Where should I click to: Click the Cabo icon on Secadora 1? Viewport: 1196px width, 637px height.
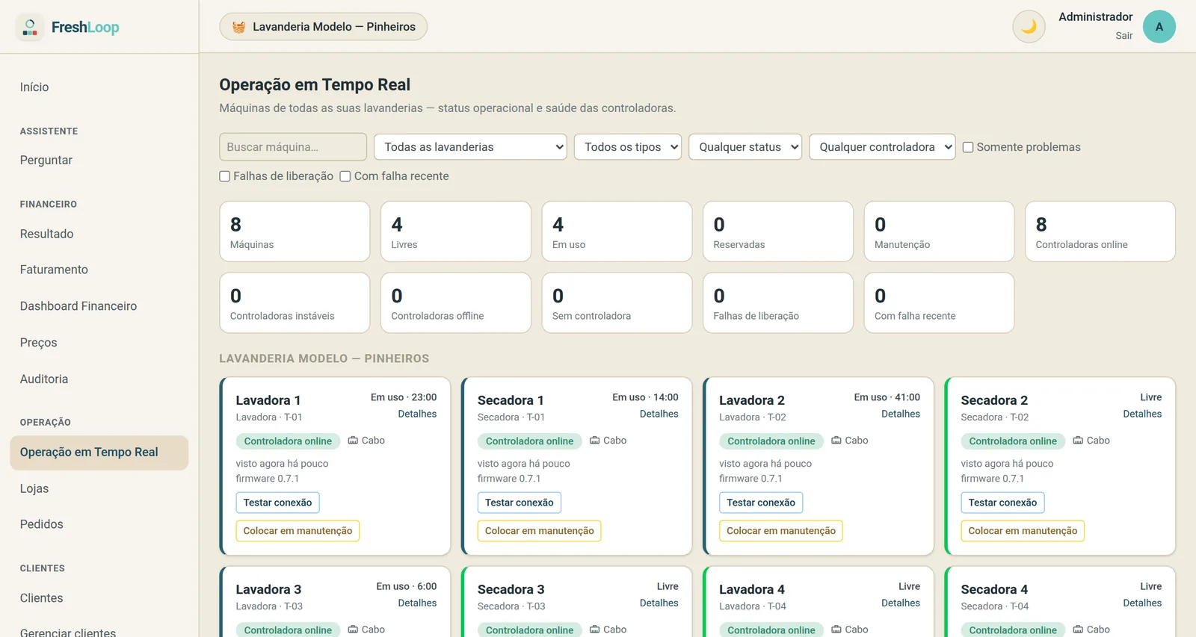[595, 441]
